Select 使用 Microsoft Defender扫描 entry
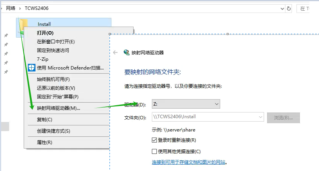 [70, 68]
